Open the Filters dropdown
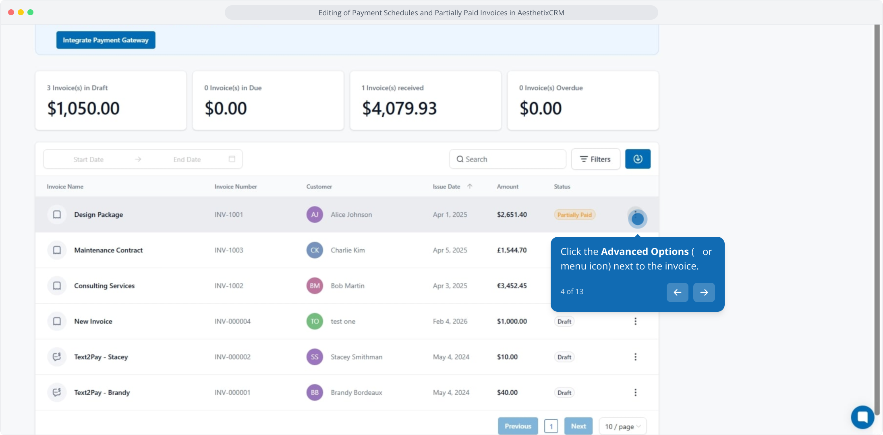The width and height of the screenshot is (883, 435). click(x=595, y=159)
